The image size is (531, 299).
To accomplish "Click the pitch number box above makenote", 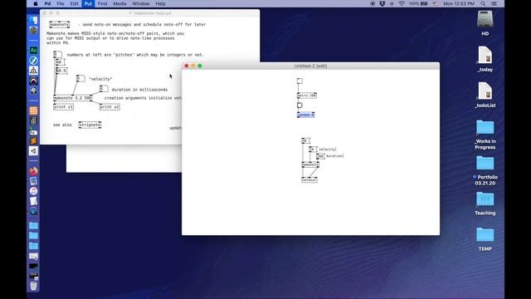I will pyautogui.click(x=305, y=140).
